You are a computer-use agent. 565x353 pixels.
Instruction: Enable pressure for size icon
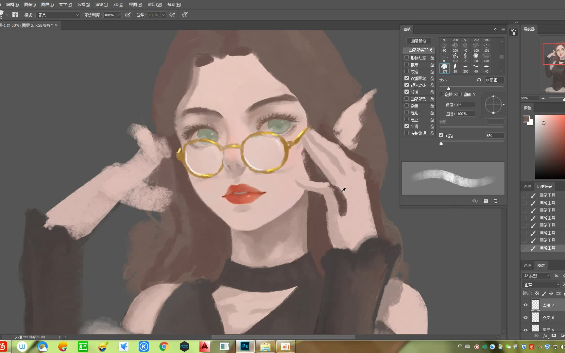click(185, 15)
